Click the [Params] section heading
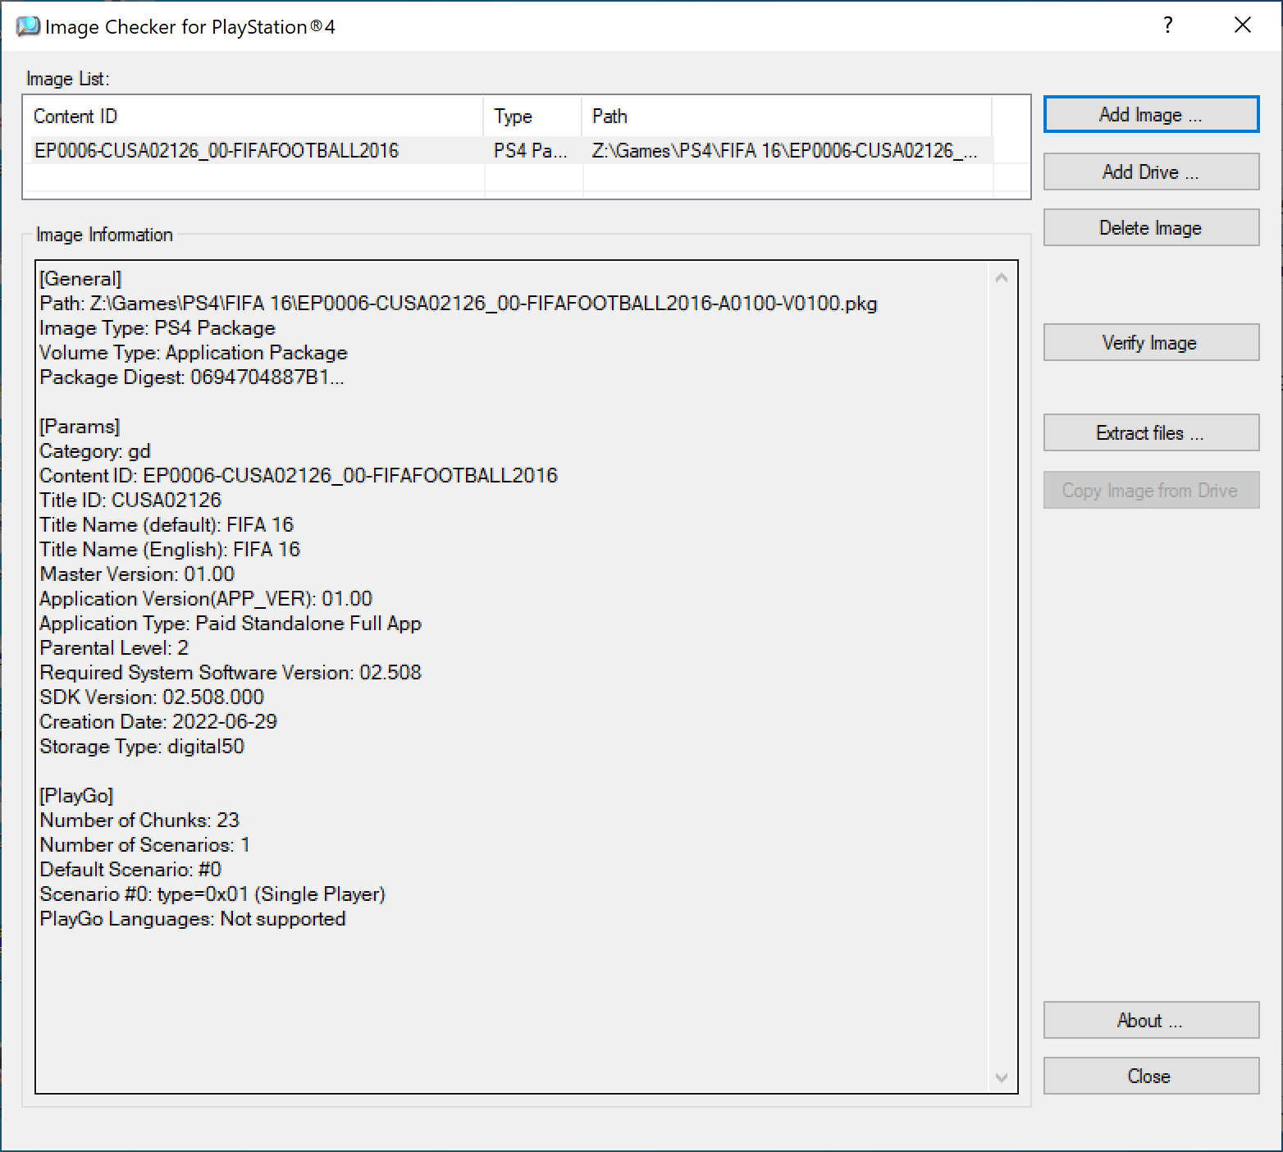Screen dimensions: 1283x1152 [80, 427]
